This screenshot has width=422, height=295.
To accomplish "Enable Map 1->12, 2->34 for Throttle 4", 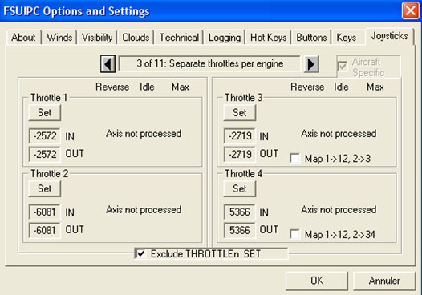I will point(295,234).
